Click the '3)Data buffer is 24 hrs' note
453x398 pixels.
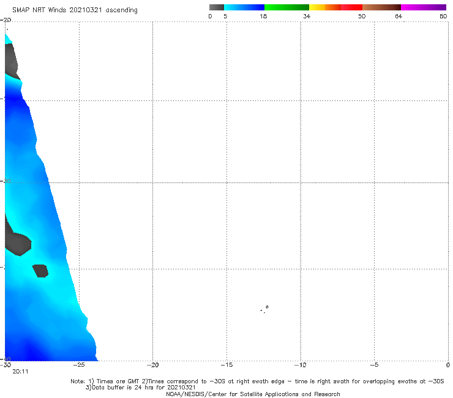[140, 388]
